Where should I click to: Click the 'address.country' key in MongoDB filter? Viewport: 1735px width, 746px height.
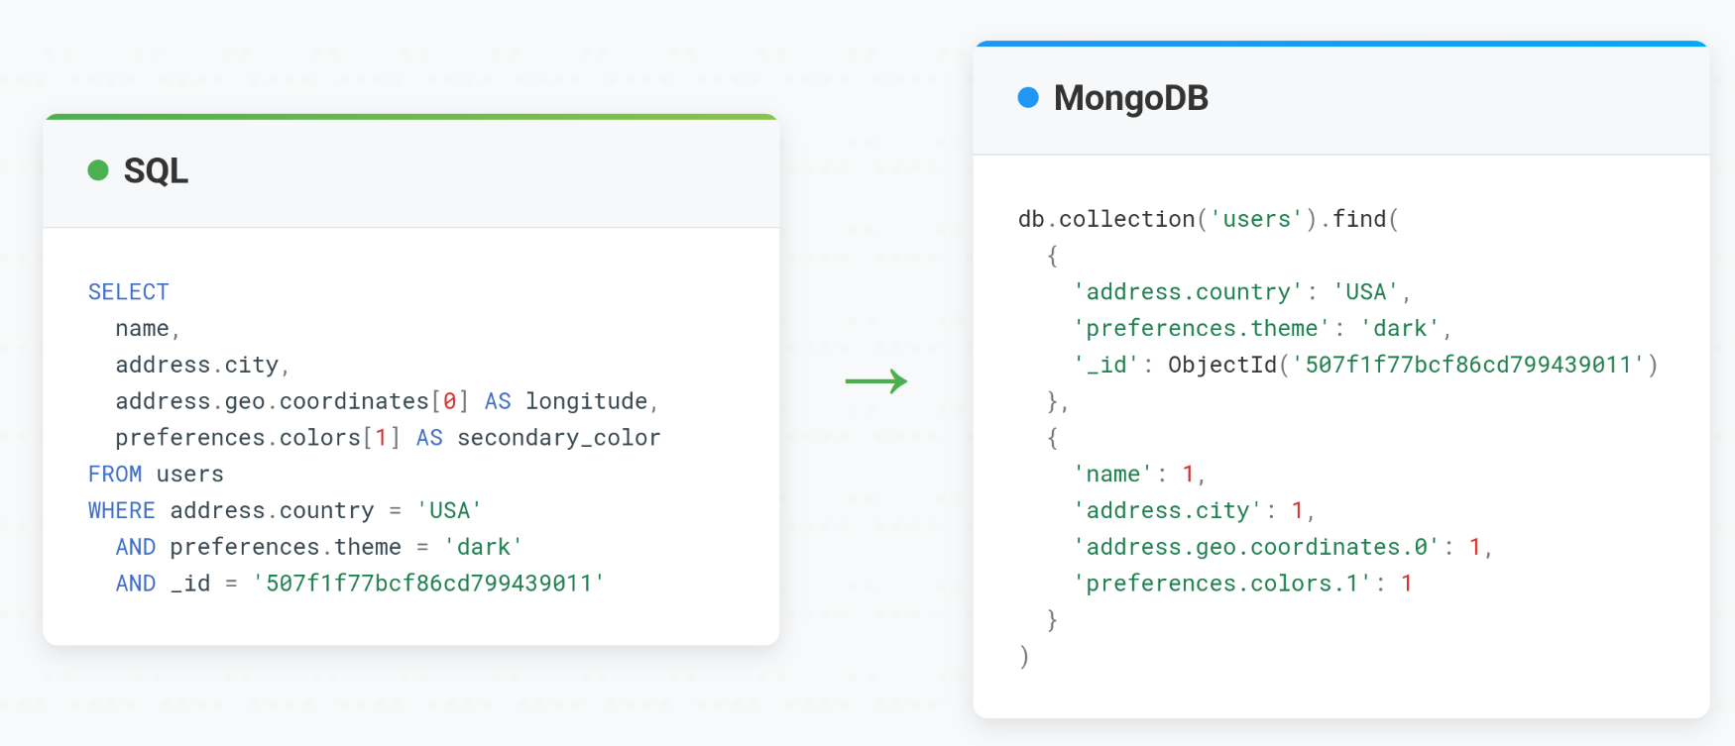1189,292
